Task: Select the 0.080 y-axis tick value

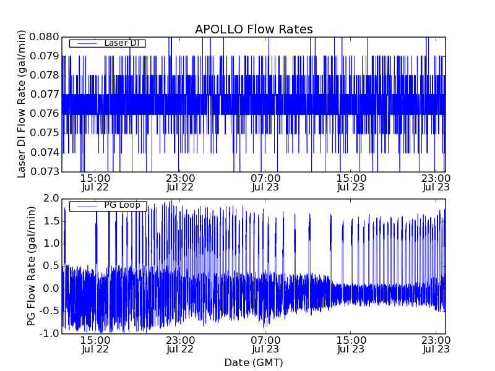Action: (44, 37)
